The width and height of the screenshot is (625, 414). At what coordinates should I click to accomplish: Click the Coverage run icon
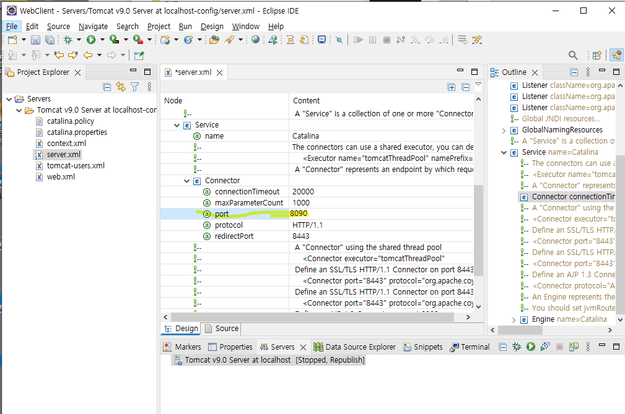(x=115, y=40)
